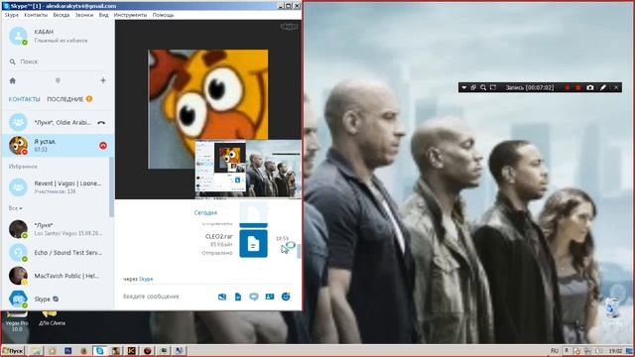Screen dimensions: 635x357
Task: Click the mood message under КАБАН
Action: (x=61, y=41)
